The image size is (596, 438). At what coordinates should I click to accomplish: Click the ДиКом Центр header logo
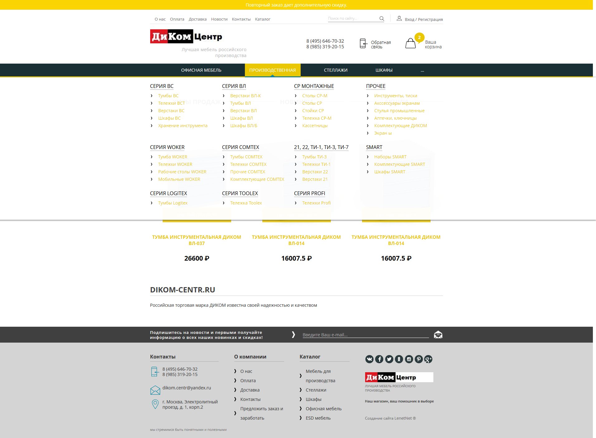click(186, 36)
